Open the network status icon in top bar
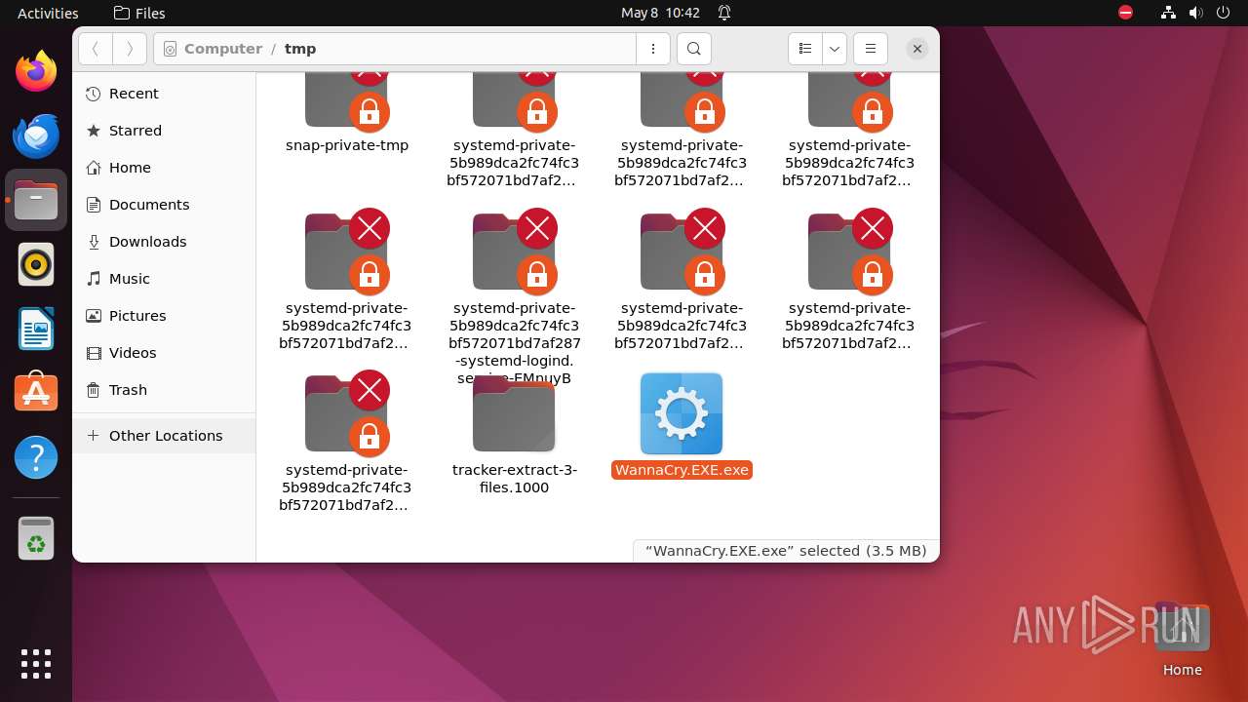This screenshot has height=702, width=1248. [x=1169, y=13]
